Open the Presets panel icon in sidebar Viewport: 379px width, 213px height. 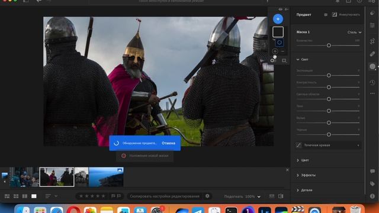click(372, 13)
